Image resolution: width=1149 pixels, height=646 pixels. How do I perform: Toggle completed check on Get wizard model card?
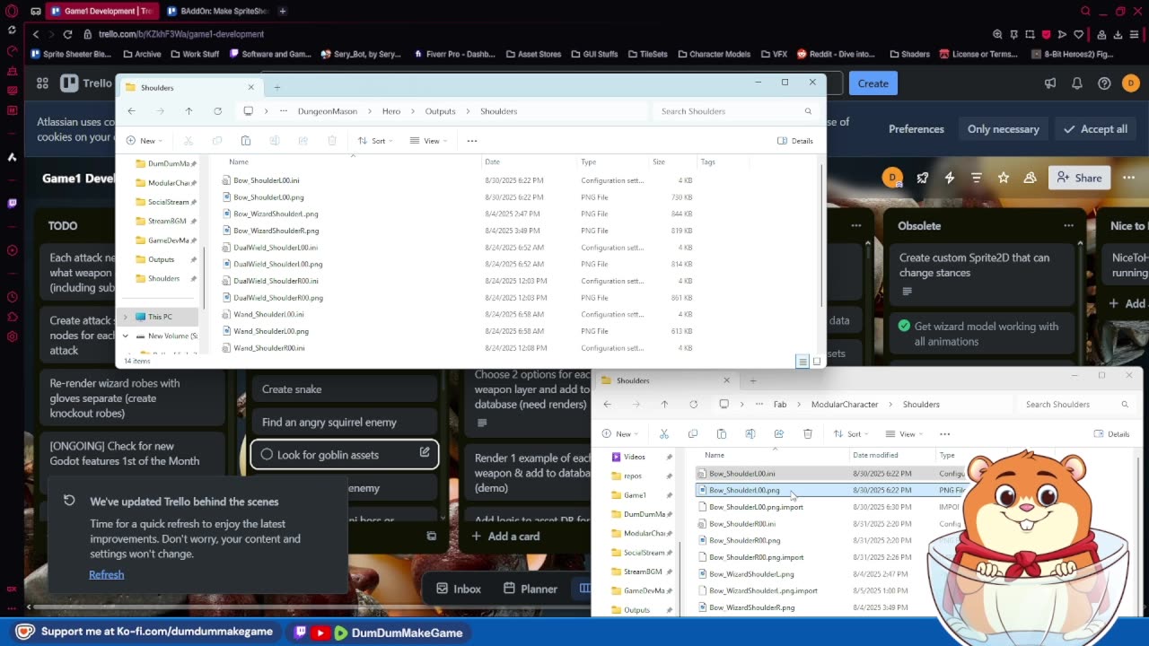905,327
